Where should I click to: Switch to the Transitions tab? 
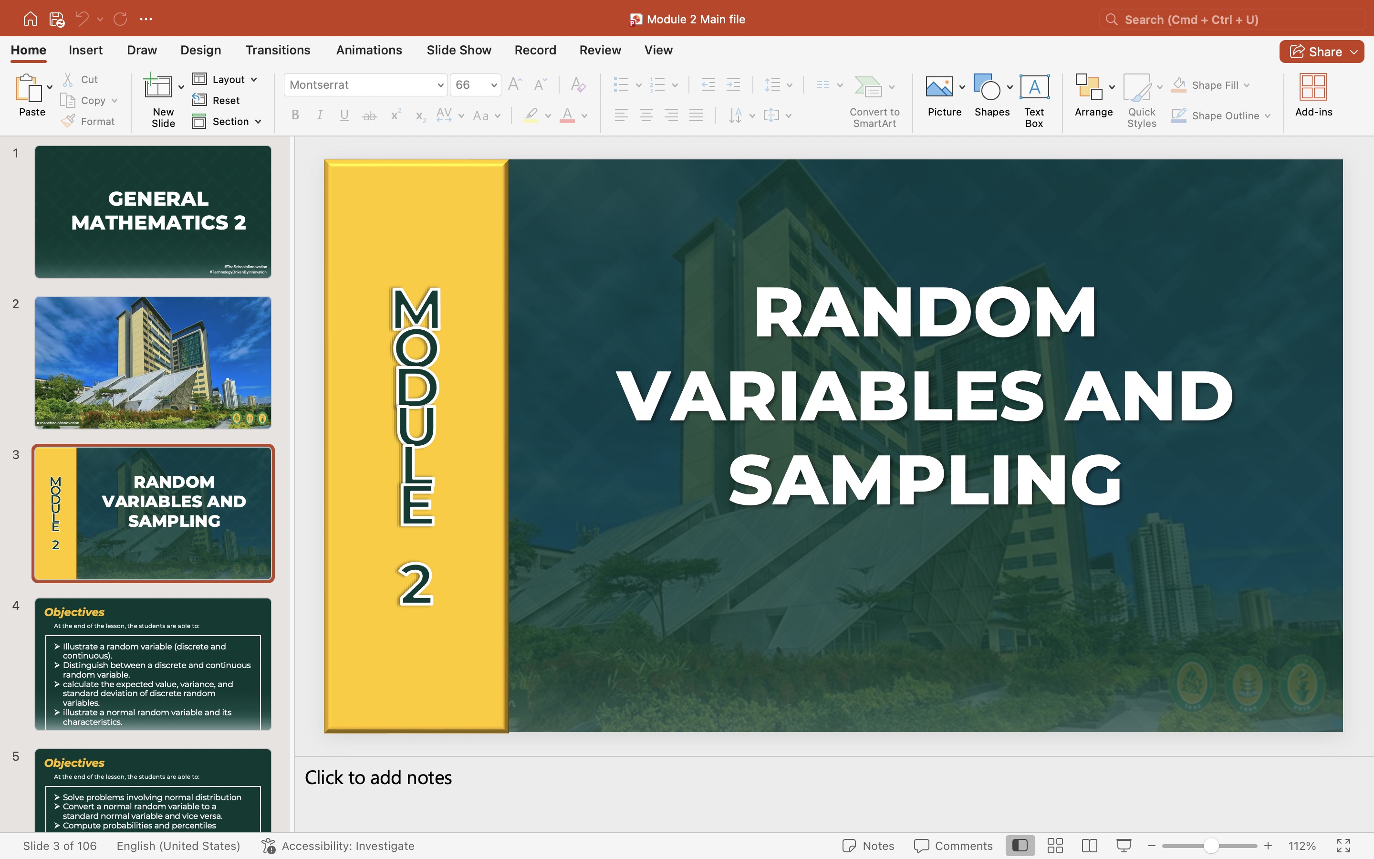278,50
